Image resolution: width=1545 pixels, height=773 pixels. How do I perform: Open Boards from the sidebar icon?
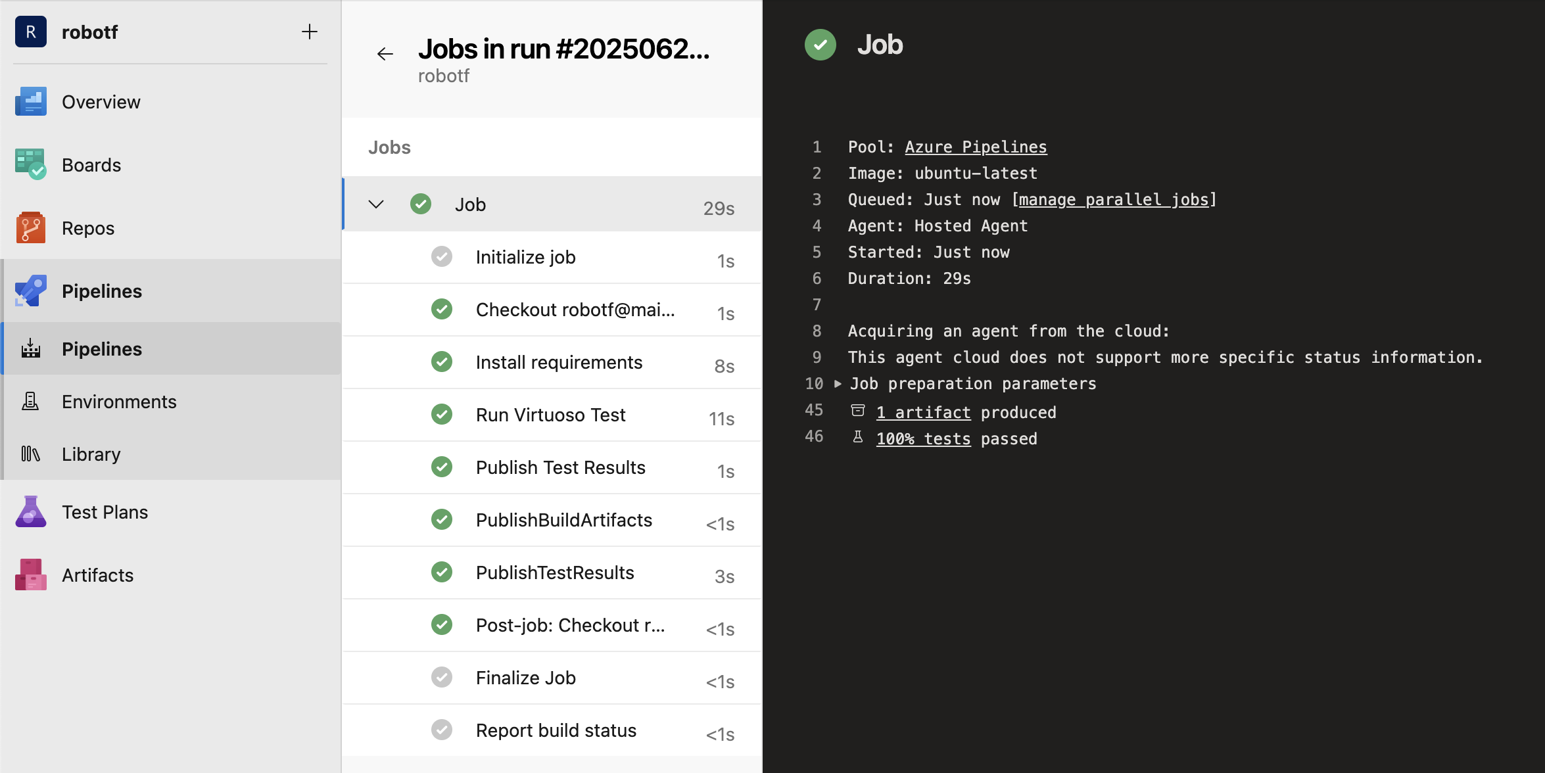(x=31, y=165)
